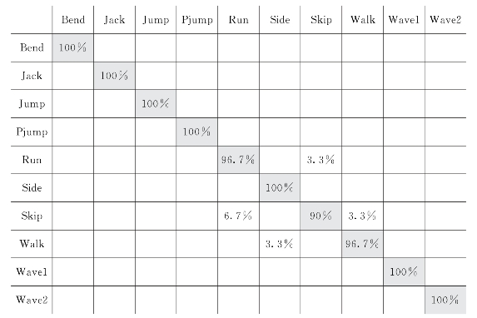Select the Walk column header
Screen dimensions: 477x318
click(x=363, y=20)
